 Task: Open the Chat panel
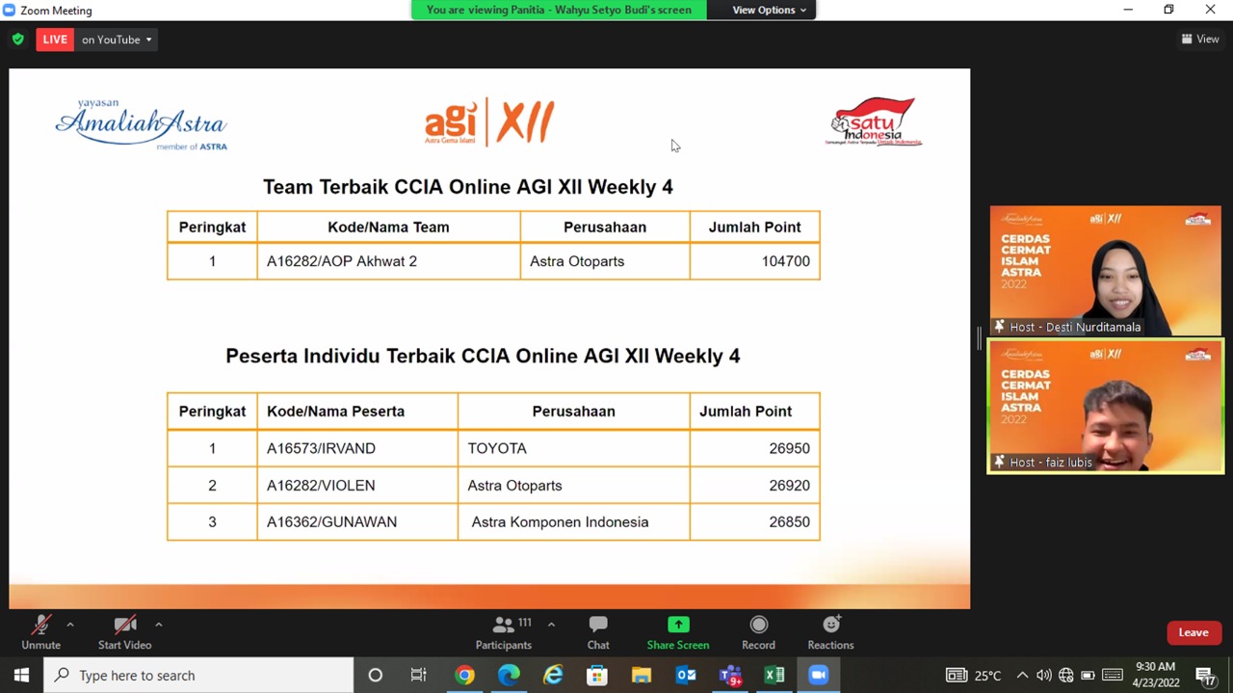598,632
